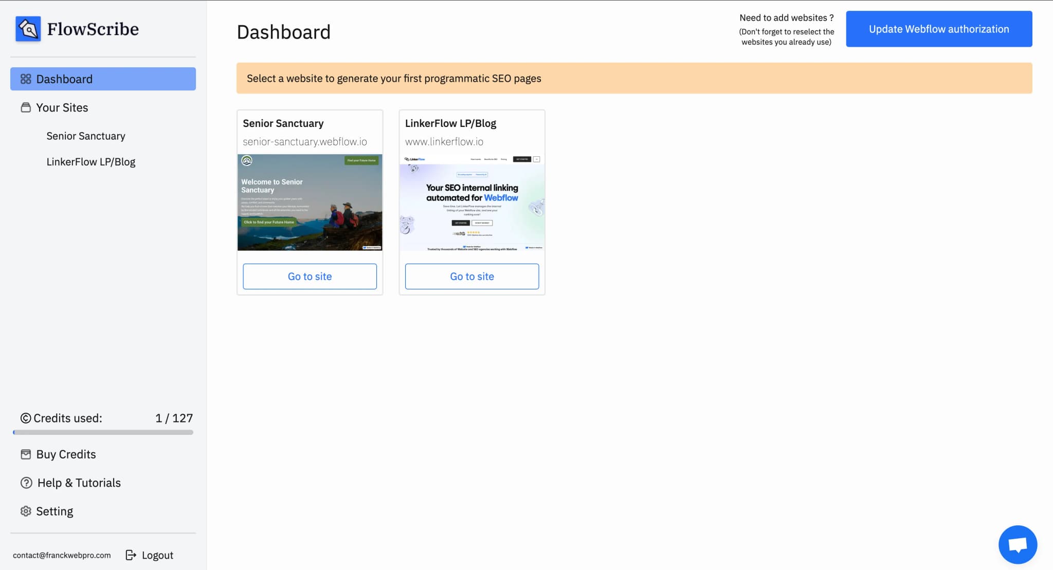This screenshot has height=570, width=1053.
Task: Go to site for Senior Sanctuary
Action: tap(310, 277)
